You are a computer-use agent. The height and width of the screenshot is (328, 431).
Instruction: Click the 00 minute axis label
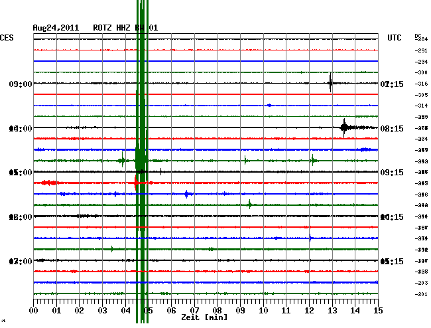tap(34, 311)
